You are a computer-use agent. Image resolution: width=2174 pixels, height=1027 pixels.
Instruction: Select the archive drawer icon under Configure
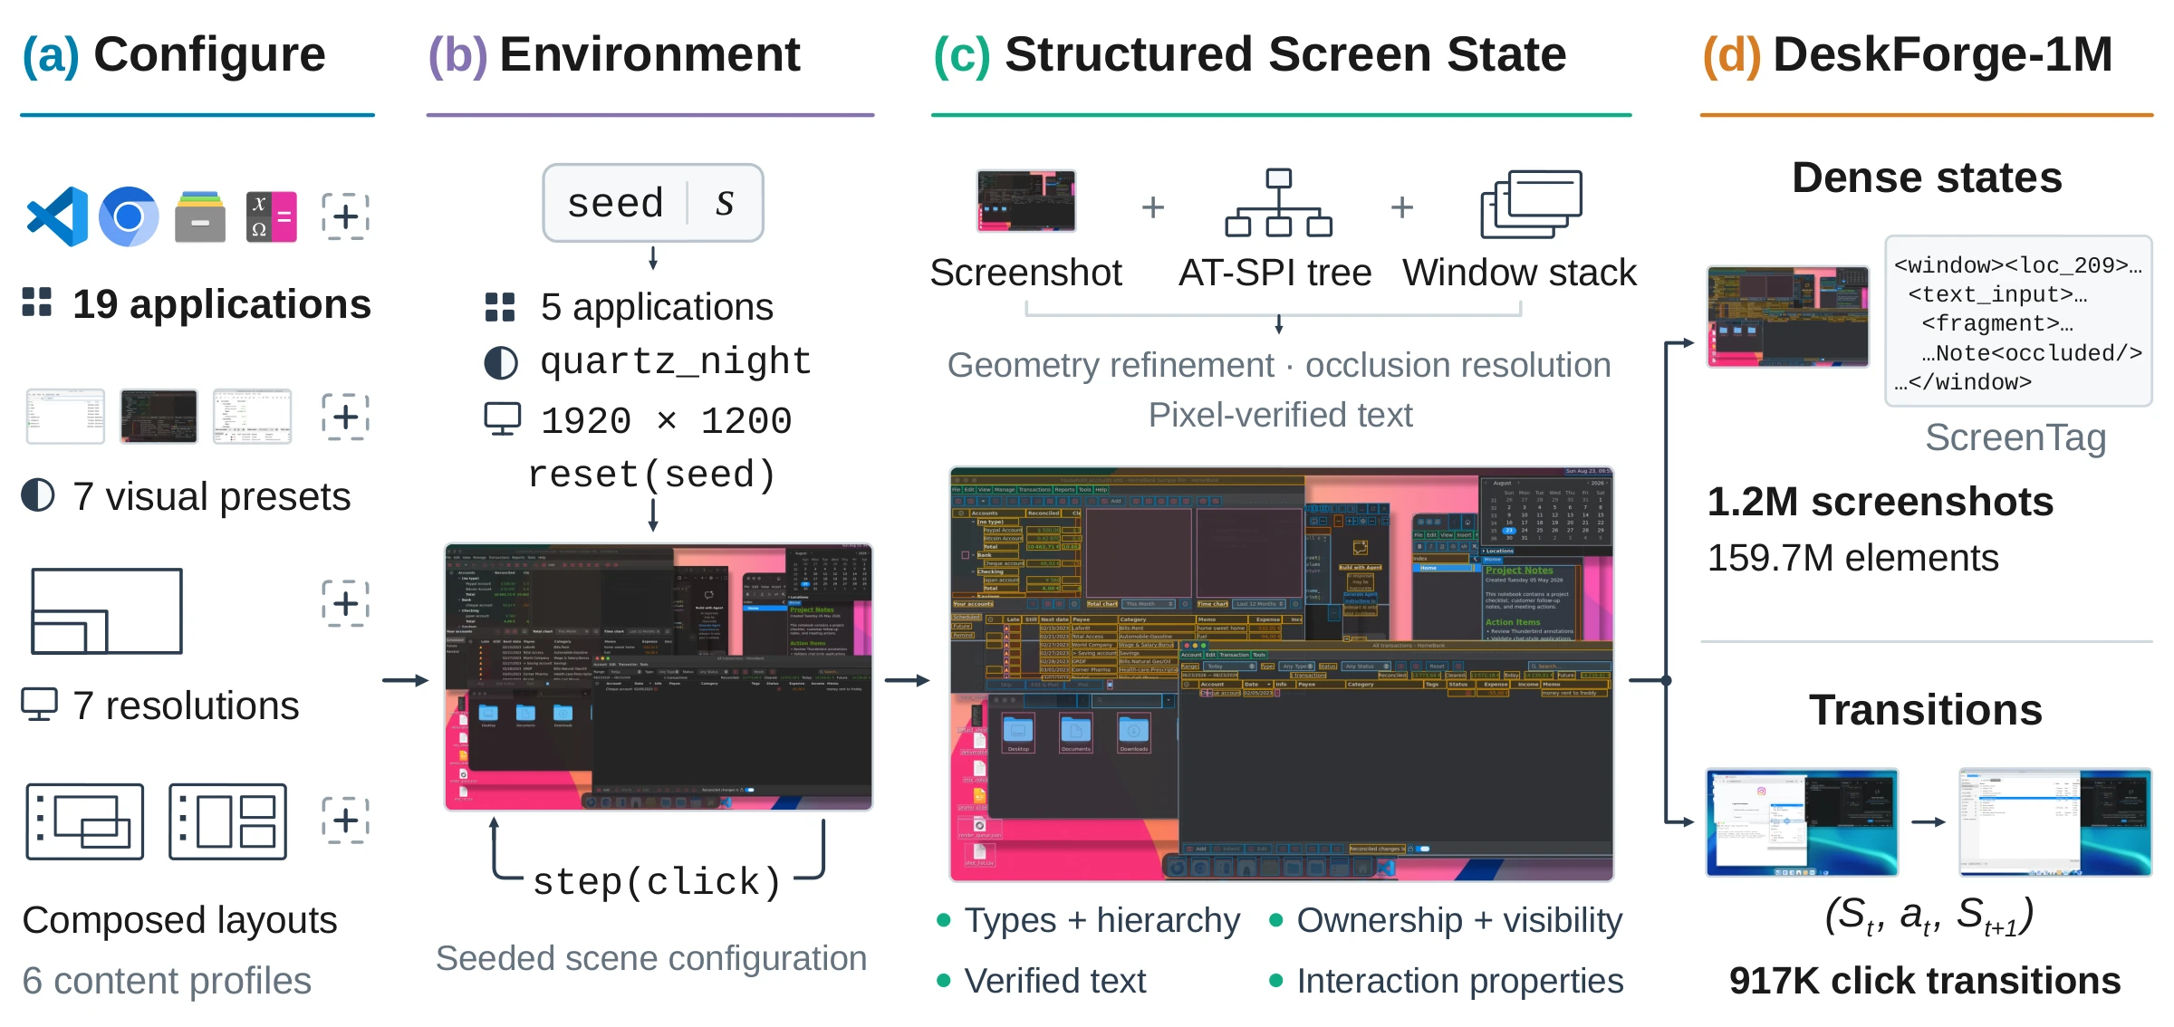200,216
